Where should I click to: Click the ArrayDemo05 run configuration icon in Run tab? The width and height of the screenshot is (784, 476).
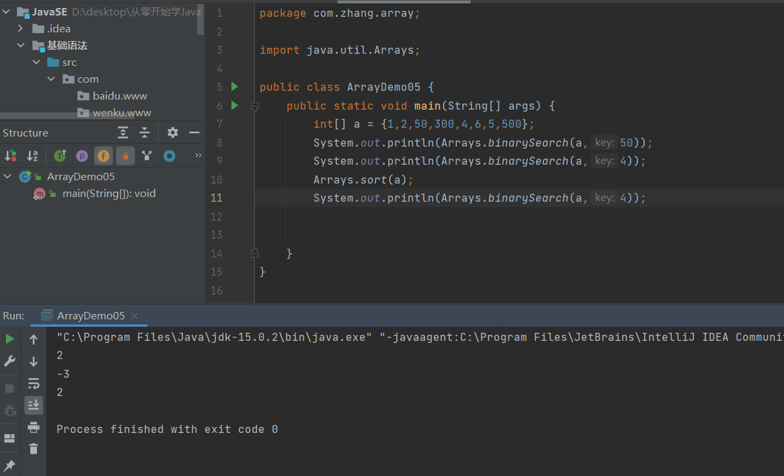47,315
